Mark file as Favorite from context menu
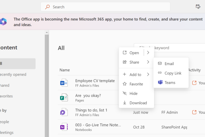 [x=136, y=84]
